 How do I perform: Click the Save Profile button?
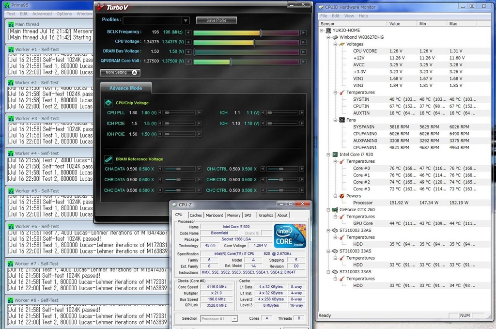[x=217, y=20]
